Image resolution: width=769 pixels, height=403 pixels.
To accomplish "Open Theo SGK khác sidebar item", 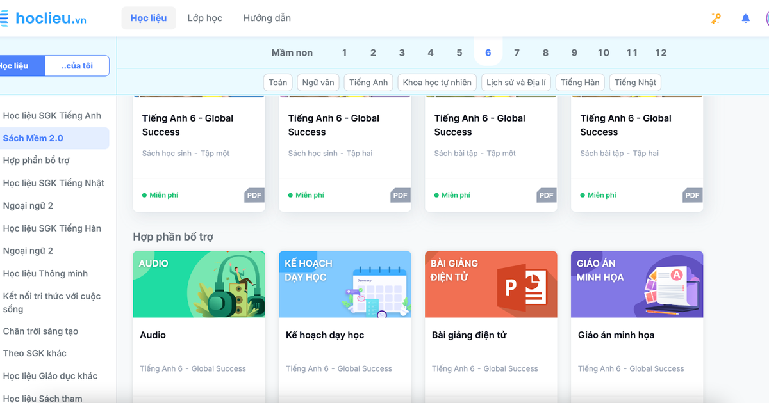I will pyautogui.click(x=35, y=353).
